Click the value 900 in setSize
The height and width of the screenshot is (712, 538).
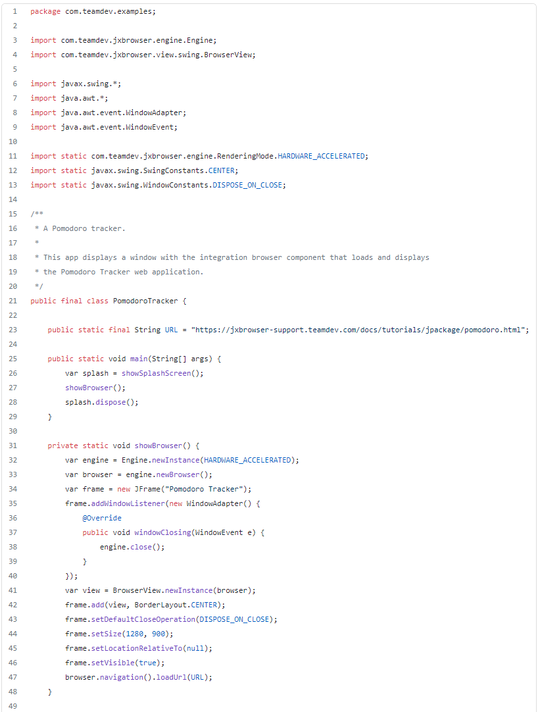[159, 634]
